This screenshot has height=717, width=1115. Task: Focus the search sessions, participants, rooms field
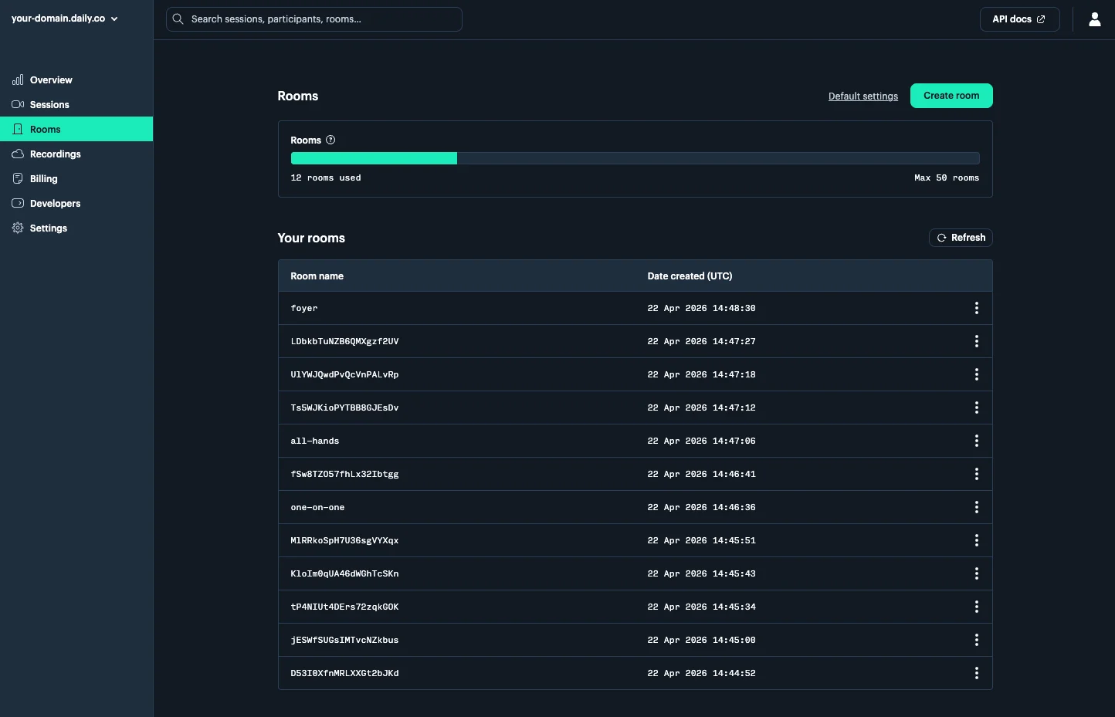pyautogui.click(x=314, y=19)
